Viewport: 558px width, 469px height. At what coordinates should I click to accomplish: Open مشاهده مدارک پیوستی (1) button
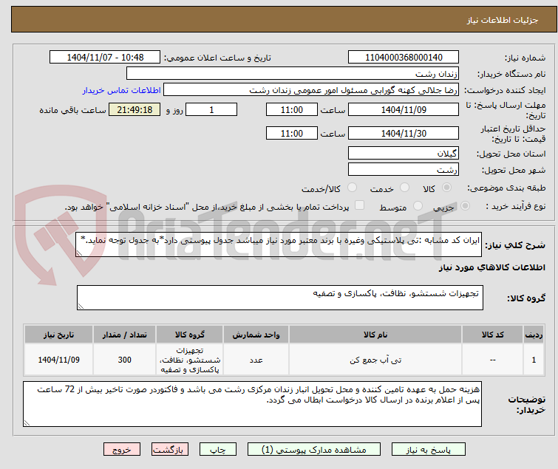314,450
